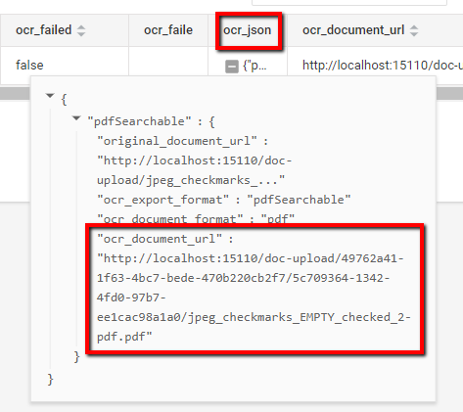Collapse the ocr_json cell minus icon

(232, 67)
